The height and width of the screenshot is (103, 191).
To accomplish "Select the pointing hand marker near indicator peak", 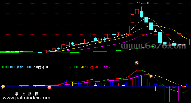I will [151, 76].
